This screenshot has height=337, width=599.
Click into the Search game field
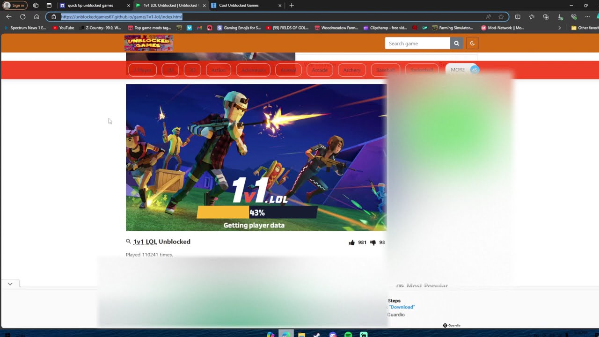(x=417, y=44)
